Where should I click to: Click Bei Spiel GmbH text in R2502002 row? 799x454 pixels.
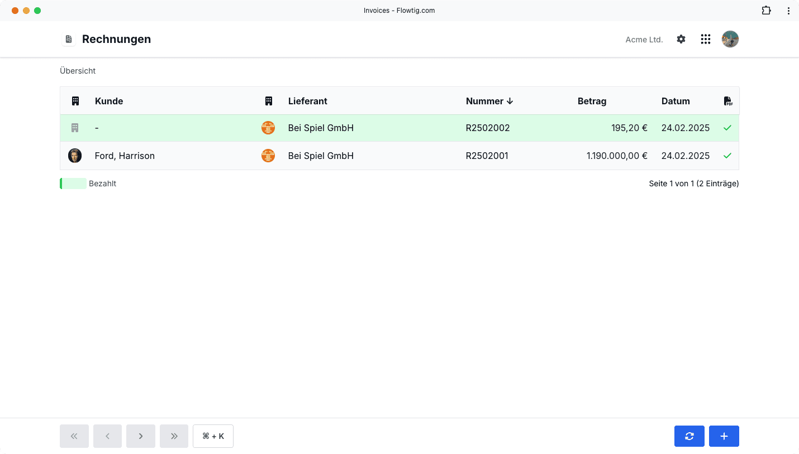[321, 128]
